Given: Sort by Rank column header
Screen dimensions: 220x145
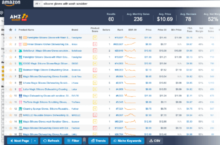Looking at the screenshot, I should (x=120, y=30).
